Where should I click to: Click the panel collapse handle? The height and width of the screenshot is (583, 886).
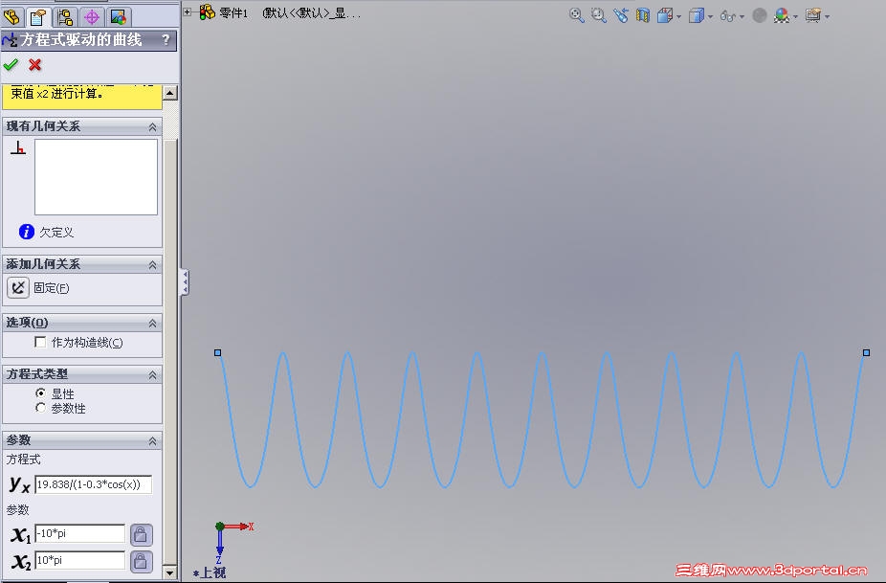185,282
